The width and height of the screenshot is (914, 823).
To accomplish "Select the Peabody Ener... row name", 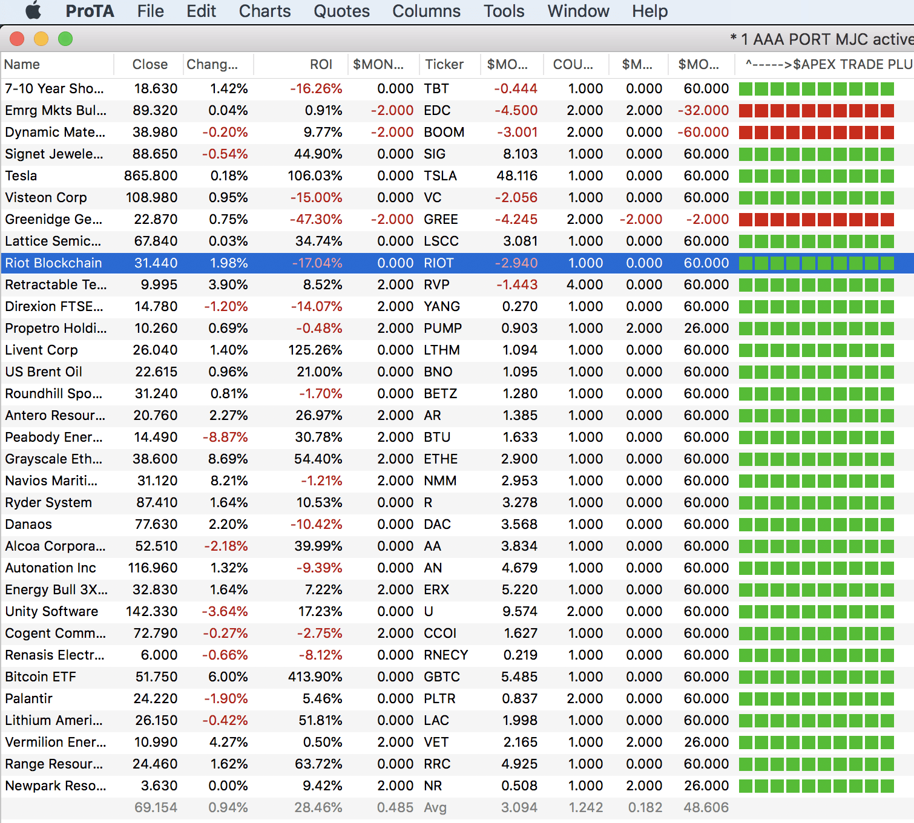I will (x=54, y=438).
